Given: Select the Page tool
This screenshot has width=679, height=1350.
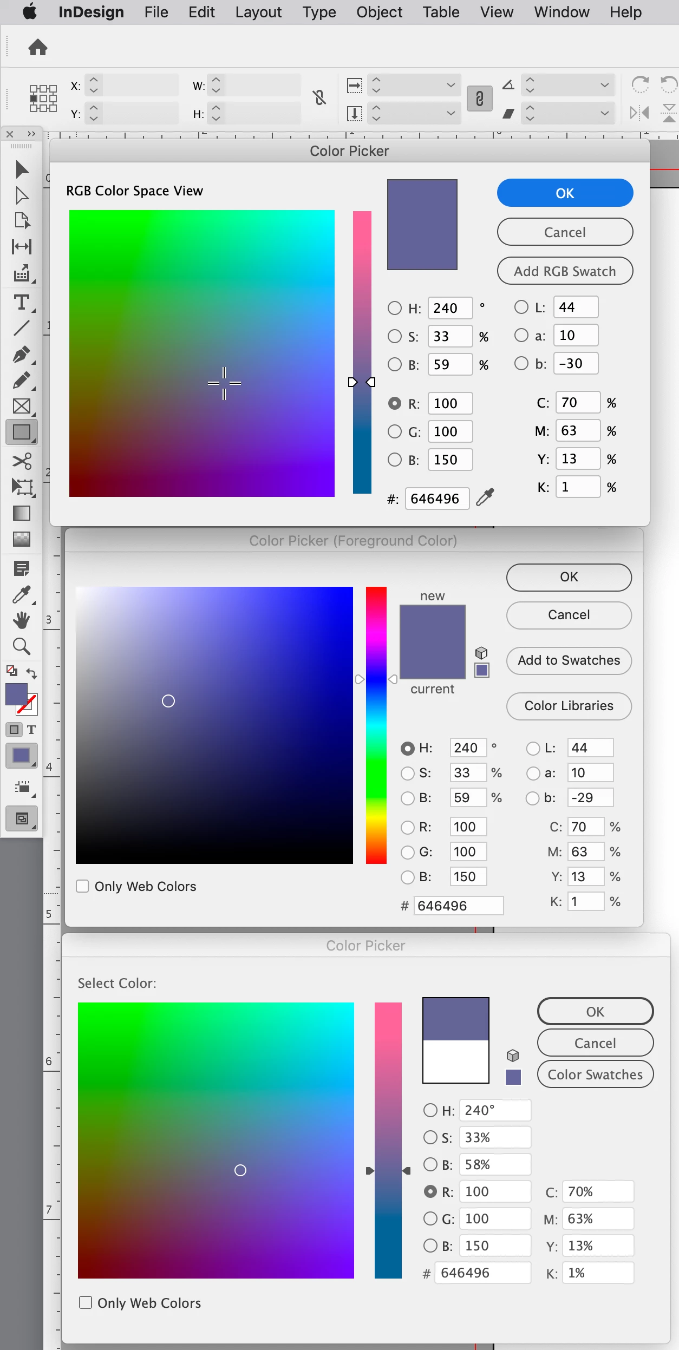Looking at the screenshot, I should [x=22, y=221].
